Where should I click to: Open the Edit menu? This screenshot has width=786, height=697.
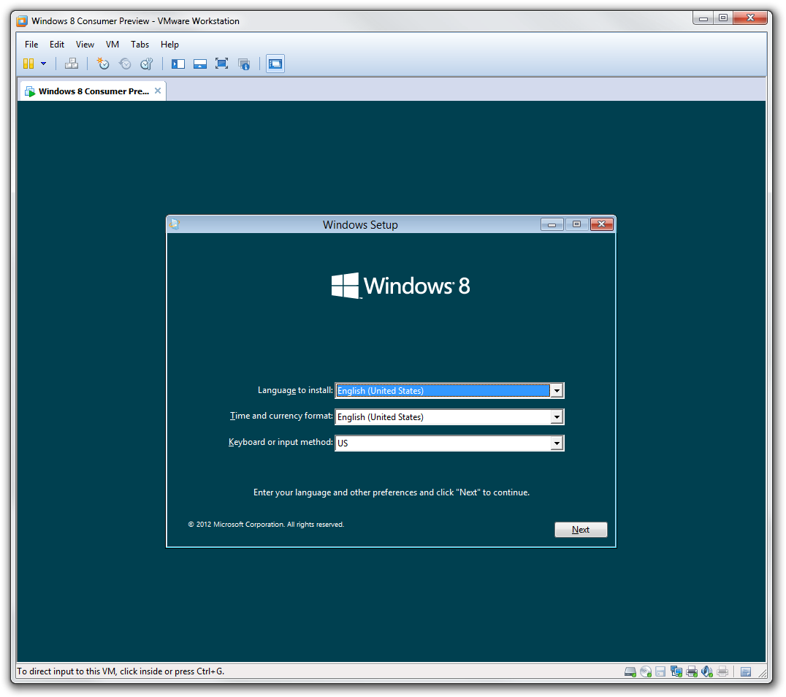[x=57, y=44]
